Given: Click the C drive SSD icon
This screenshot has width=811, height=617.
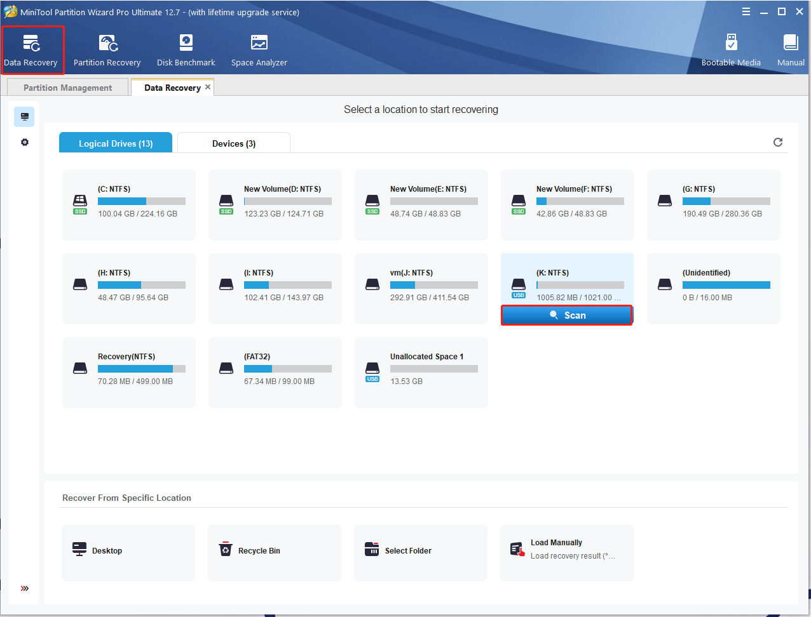Looking at the screenshot, I should pyautogui.click(x=80, y=204).
